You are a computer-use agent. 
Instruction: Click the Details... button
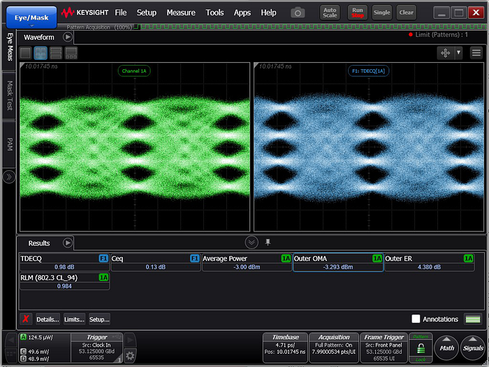coord(48,319)
